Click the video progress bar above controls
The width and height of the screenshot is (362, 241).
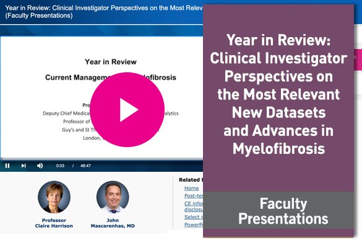(x=101, y=159)
